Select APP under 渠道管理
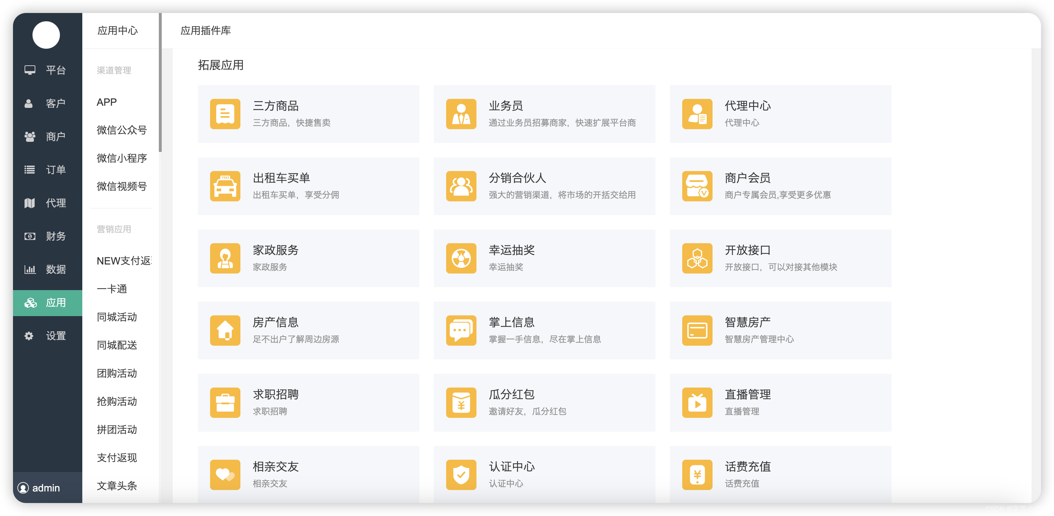The height and width of the screenshot is (516, 1054). (107, 102)
